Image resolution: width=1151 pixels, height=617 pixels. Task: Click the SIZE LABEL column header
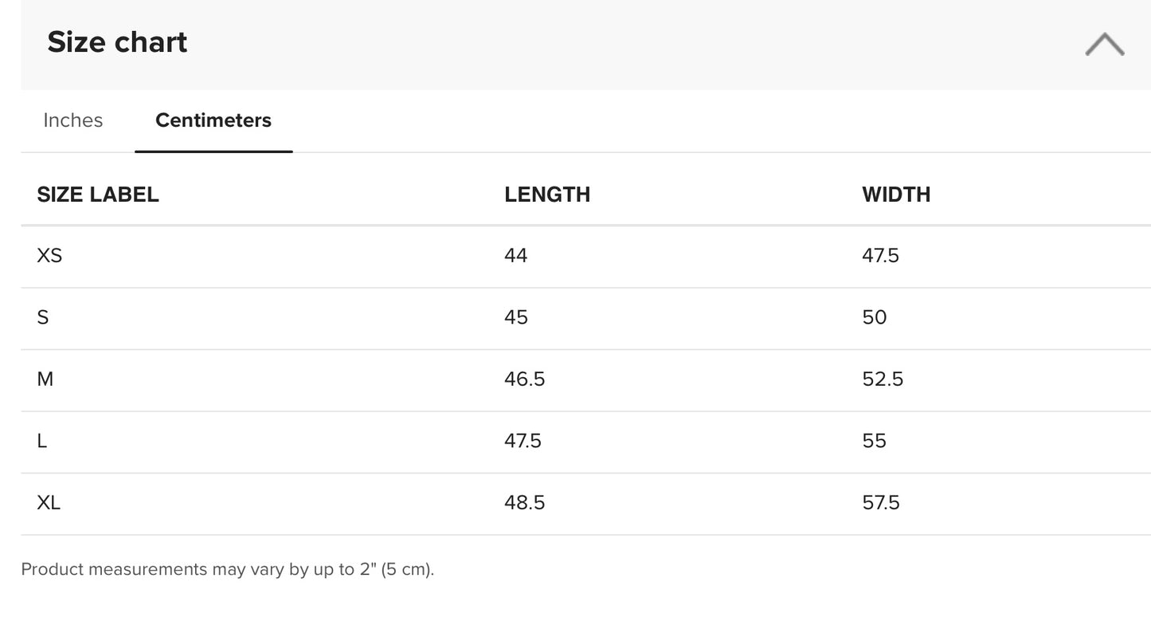[x=98, y=195]
